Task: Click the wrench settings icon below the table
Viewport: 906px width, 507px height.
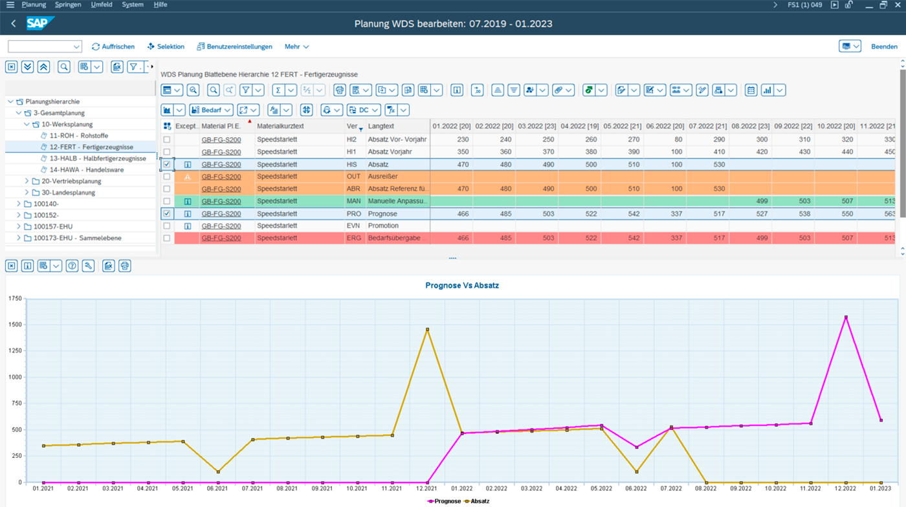Action: click(87, 265)
